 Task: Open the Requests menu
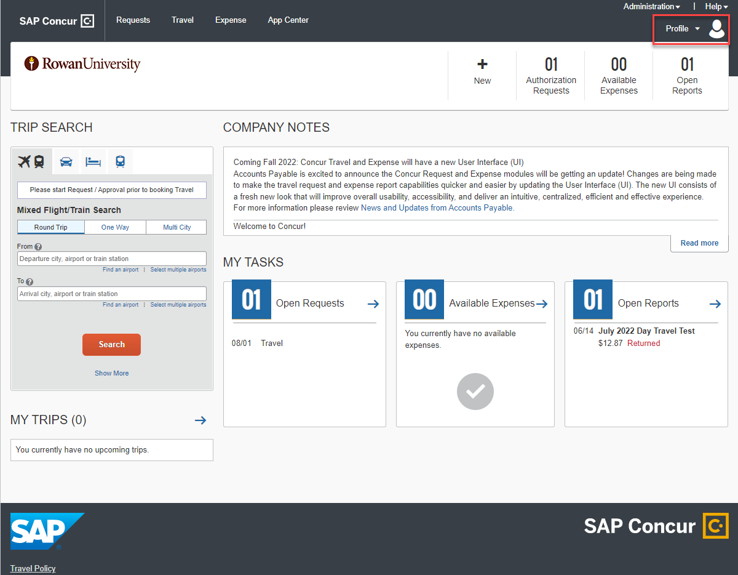click(133, 20)
